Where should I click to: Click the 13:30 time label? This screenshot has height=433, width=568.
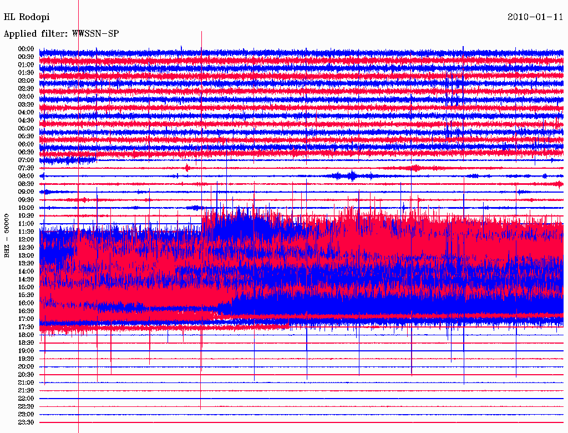26,263
